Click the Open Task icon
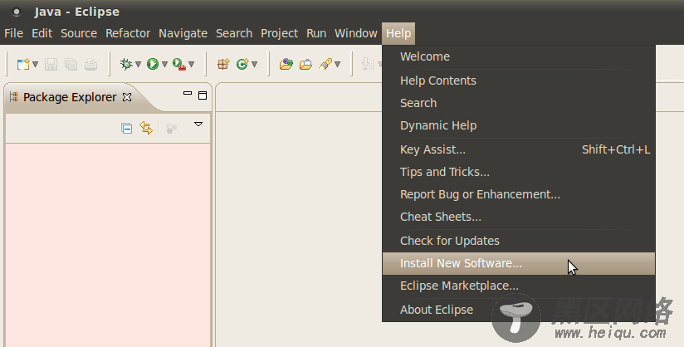684x347 pixels. 305,64
